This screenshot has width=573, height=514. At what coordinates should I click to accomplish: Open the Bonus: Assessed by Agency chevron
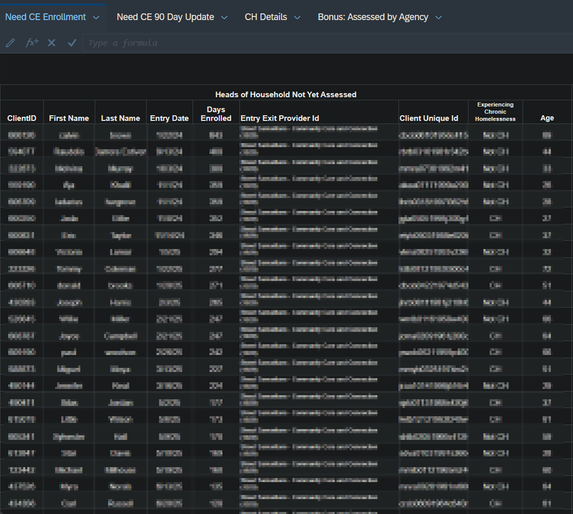pos(438,17)
